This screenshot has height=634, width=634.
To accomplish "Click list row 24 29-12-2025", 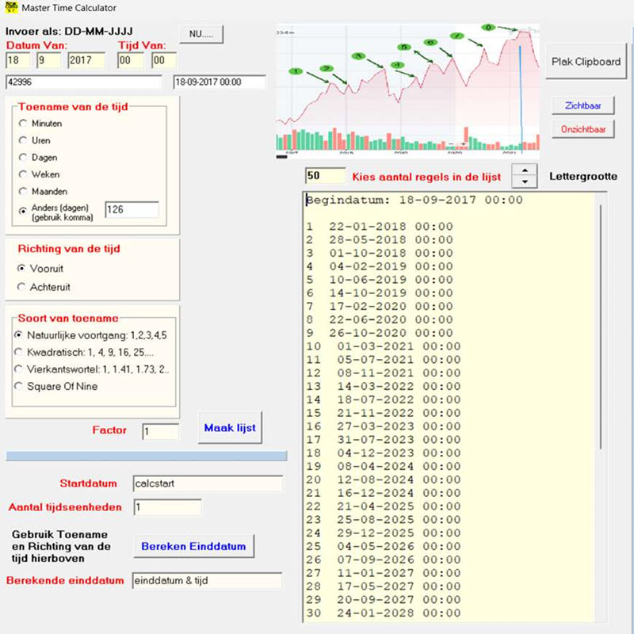I will (x=384, y=533).
